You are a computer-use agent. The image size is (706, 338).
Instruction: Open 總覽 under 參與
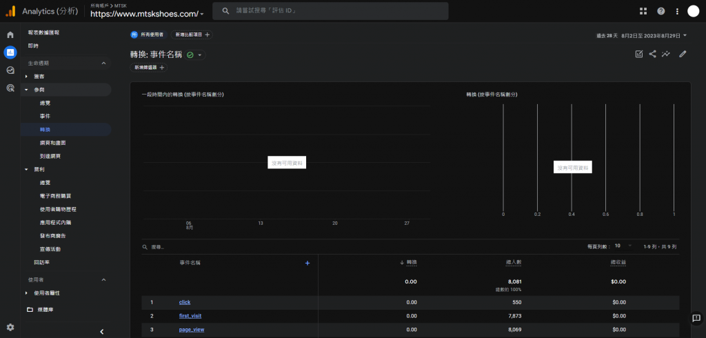point(45,103)
